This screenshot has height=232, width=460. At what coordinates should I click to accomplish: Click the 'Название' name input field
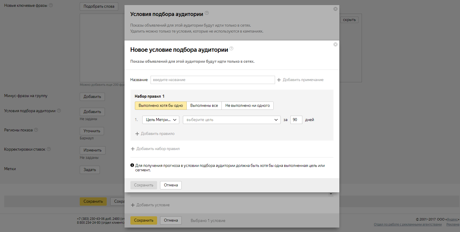[213, 80]
